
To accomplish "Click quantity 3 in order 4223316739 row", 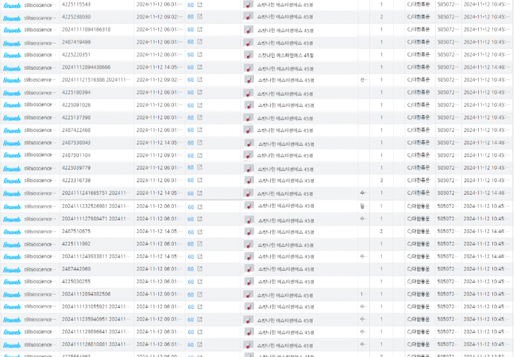I will click(381, 181).
